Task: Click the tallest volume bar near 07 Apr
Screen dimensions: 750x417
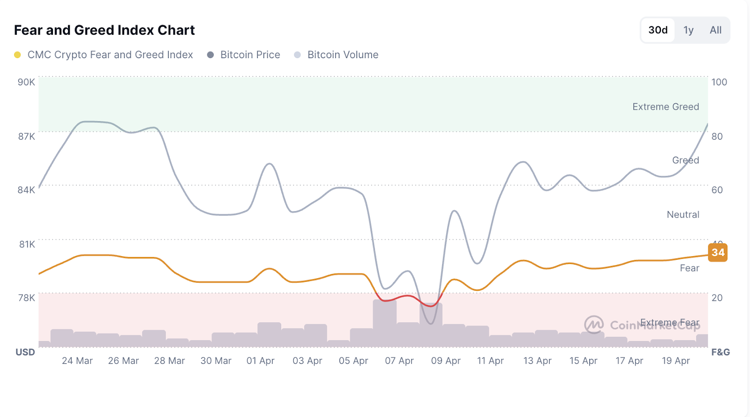Action: [x=384, y=323]
